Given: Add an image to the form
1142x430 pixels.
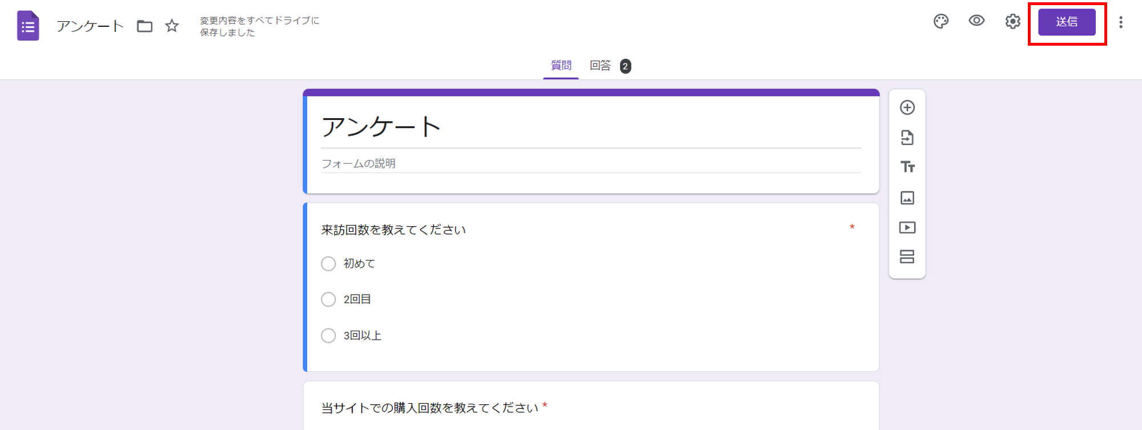Looking at the screenshot, I should coord(907,198).
